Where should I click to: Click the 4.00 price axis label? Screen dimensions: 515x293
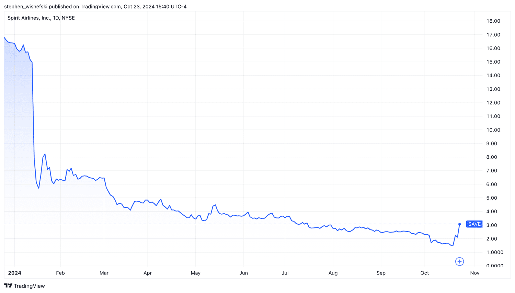pos(492,212)
